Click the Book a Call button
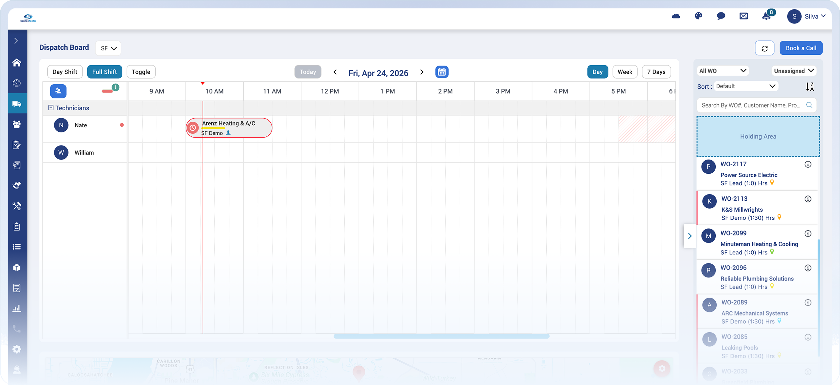 coord(801,48)
